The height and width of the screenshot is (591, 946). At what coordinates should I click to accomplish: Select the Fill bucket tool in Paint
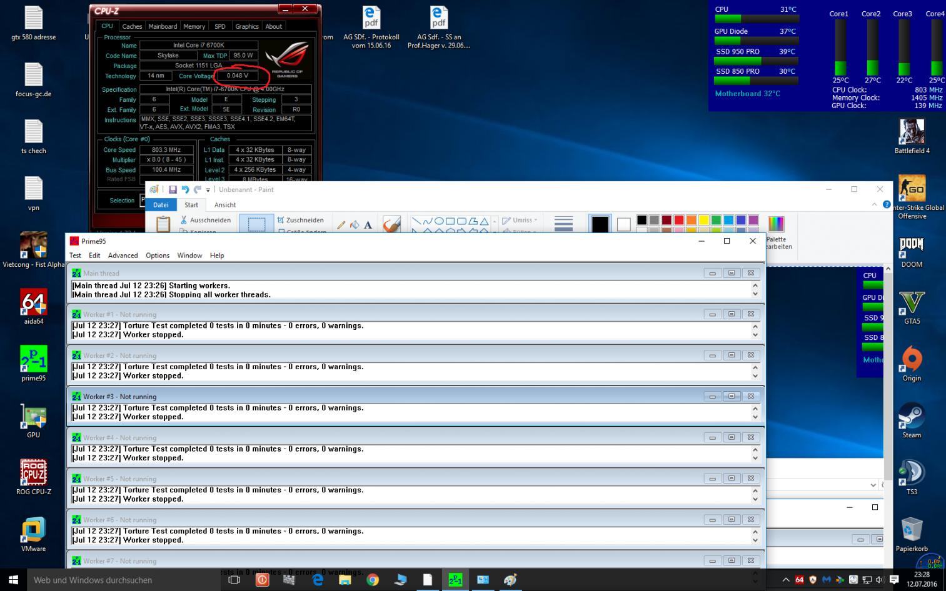coord(355,225)
